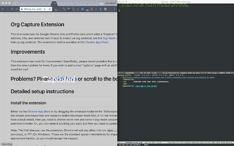Click the 'Improvements' heading
This screenshot has height=146, width=234.
tap(28, 52)
